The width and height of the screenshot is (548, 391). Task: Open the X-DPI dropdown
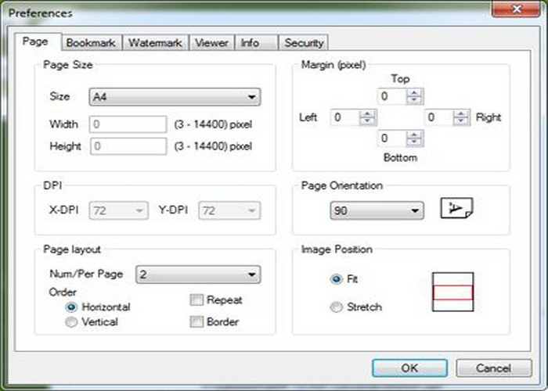pos(118,210)
